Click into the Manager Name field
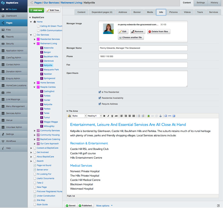223x208 pixels. 143,48
